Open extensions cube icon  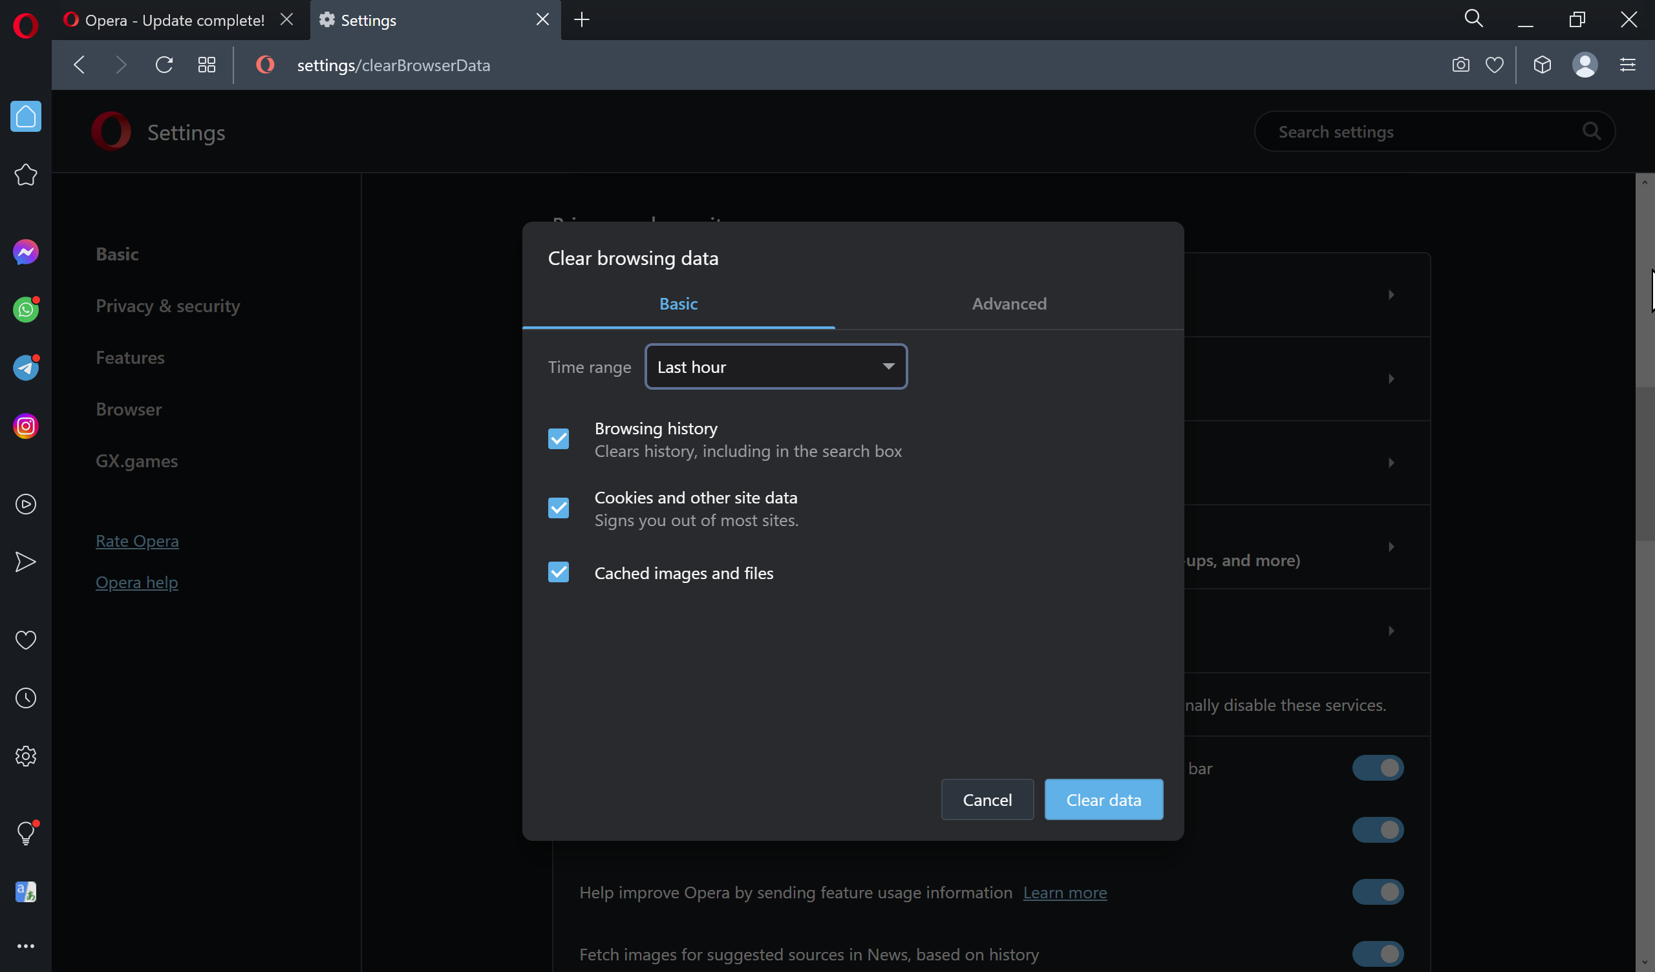click(x=1543, y=65)
